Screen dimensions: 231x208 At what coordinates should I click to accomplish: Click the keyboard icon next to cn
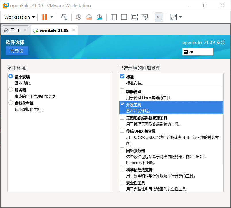coord(186,52)
